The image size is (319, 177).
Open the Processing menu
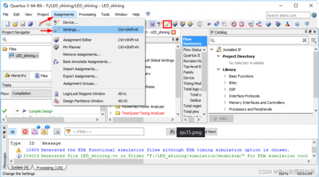point(87,14)
